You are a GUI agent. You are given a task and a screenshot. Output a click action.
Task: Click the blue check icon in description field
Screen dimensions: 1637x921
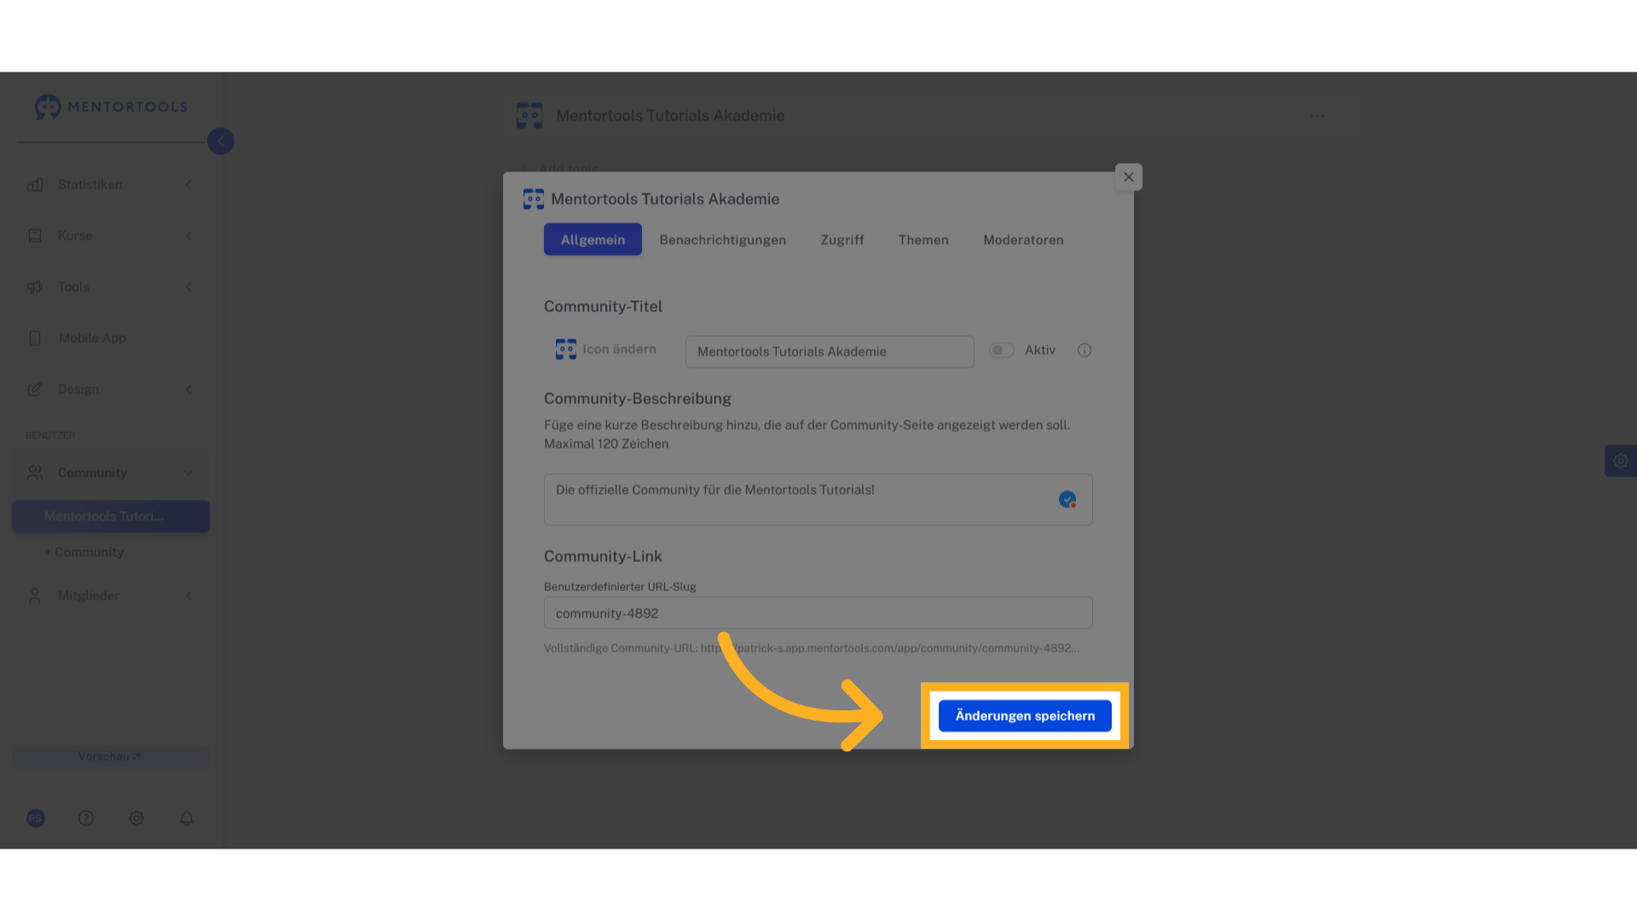click(1067, 500)
